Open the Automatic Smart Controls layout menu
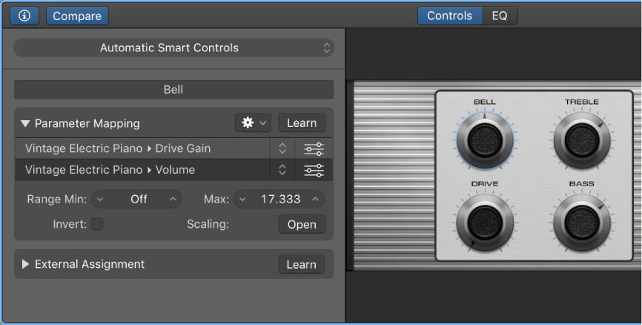Screen dimensions: 642x325 (x=173, y=47)
